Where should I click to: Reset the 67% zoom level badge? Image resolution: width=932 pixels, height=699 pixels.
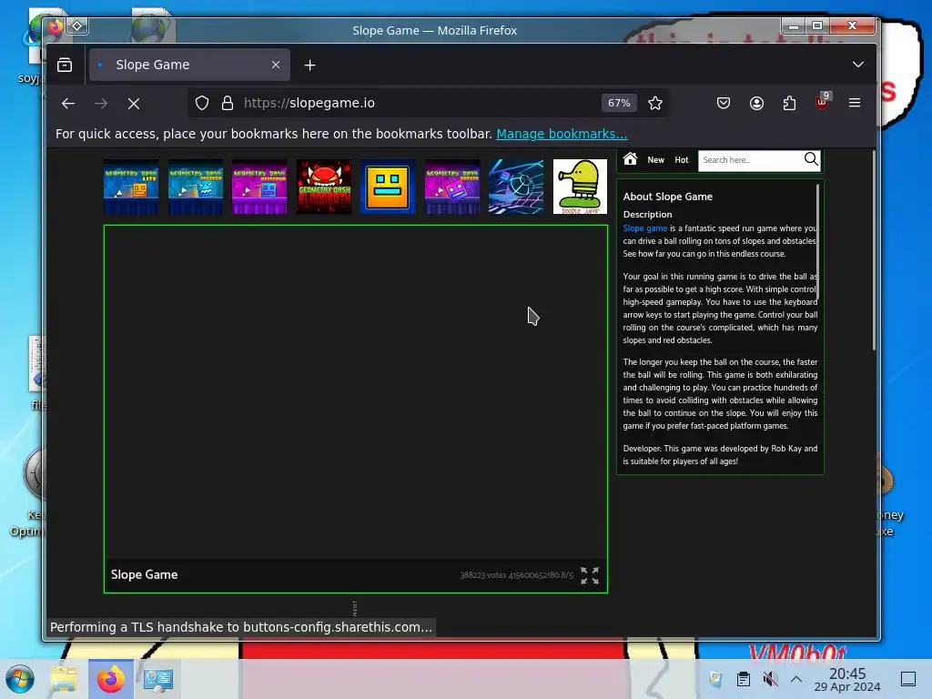point(619,103)
